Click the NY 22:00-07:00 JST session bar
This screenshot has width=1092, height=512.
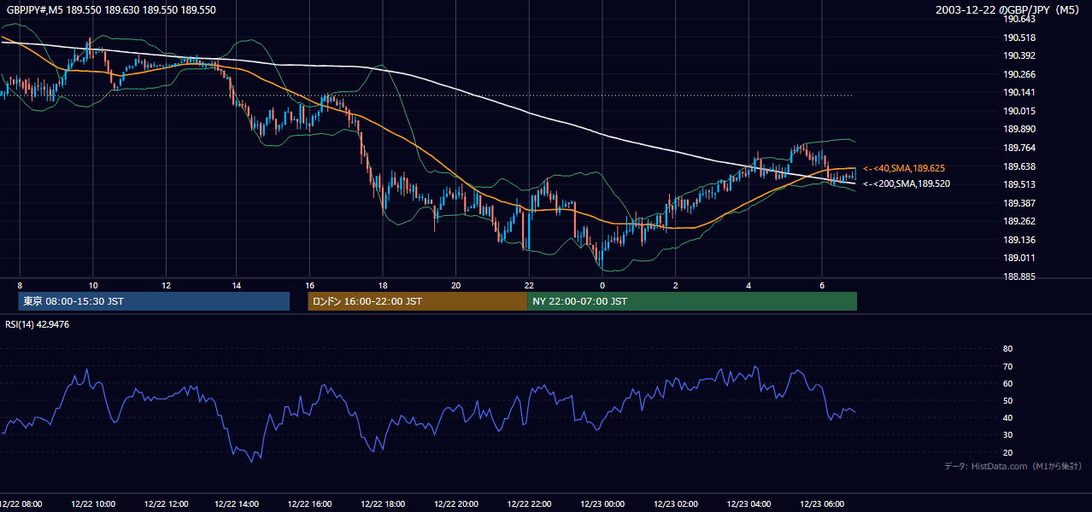click(x=692, y=301)
